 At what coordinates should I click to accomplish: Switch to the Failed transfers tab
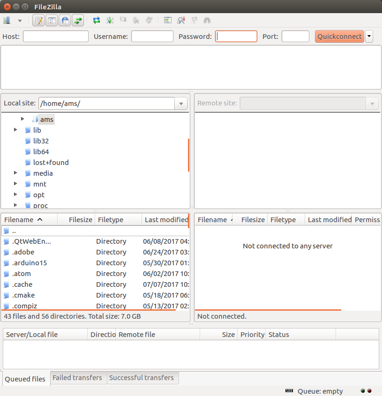[x=78, y=378]
